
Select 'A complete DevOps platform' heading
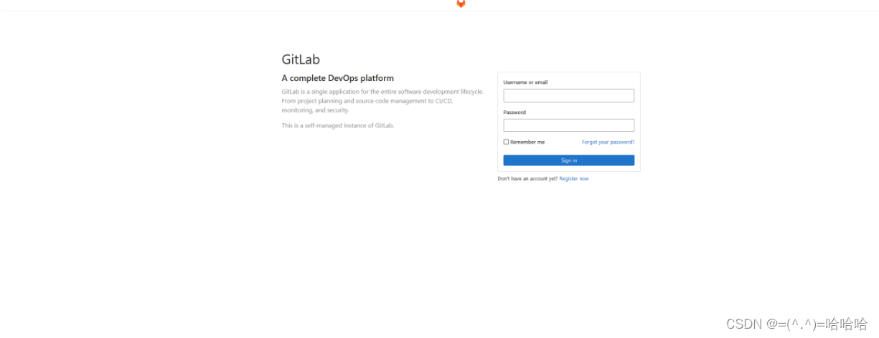click(x=338, y=78)
